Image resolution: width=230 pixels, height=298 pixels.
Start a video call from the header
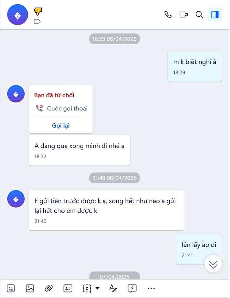pos(184,15)
